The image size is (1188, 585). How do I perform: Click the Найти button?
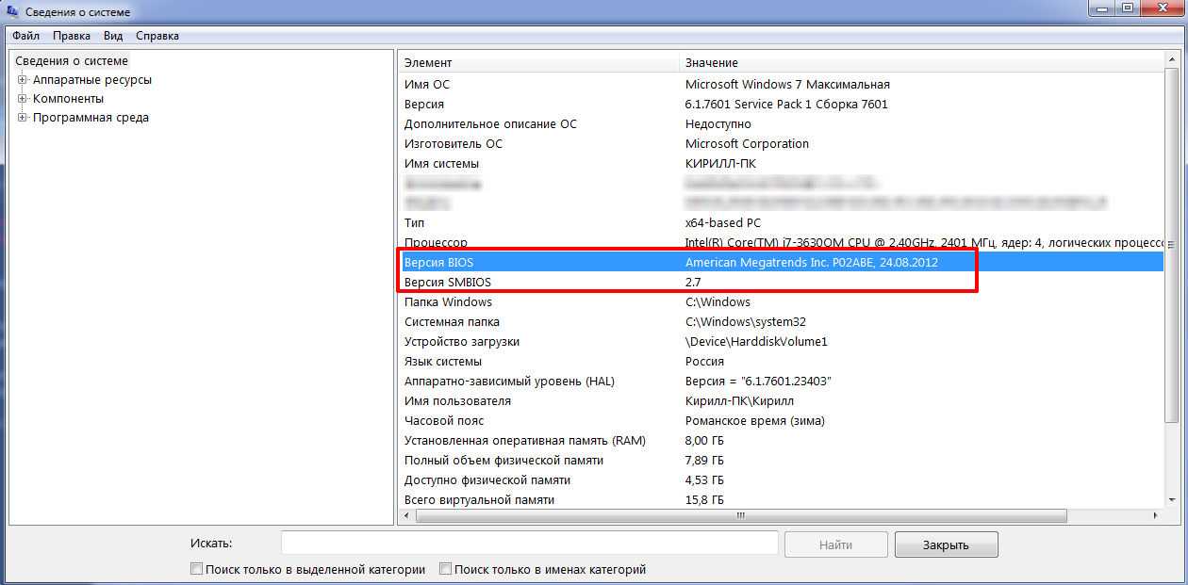coord(835,544)
